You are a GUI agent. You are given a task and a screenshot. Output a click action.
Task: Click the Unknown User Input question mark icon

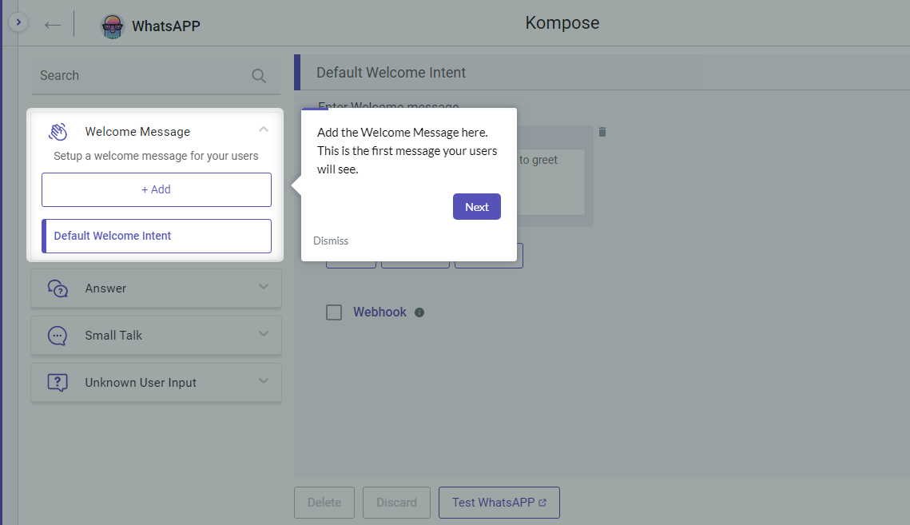57,382
